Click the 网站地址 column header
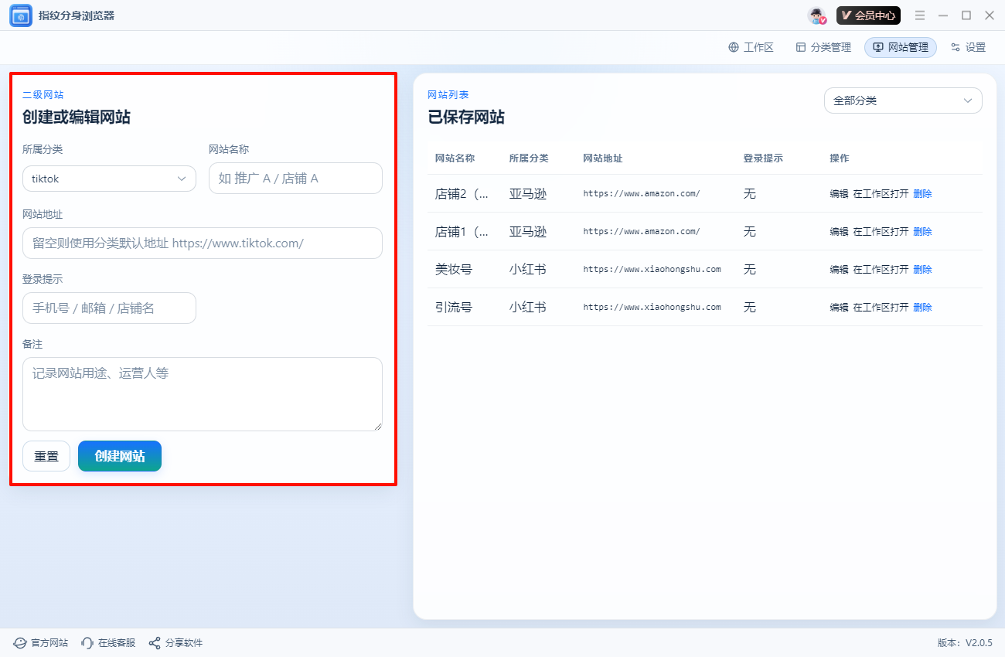This screenshot has width=1005, height=657. click(x=603, y=158)
